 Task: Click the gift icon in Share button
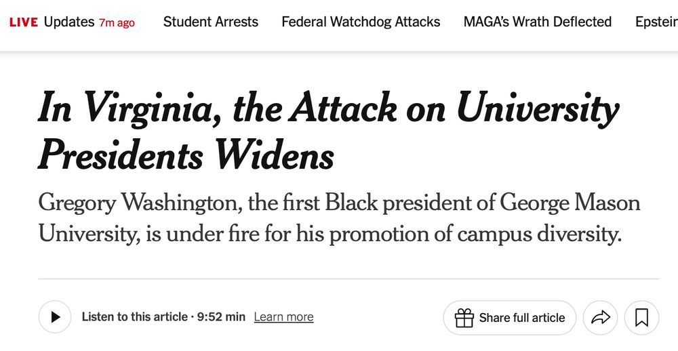tap(464, 318)
